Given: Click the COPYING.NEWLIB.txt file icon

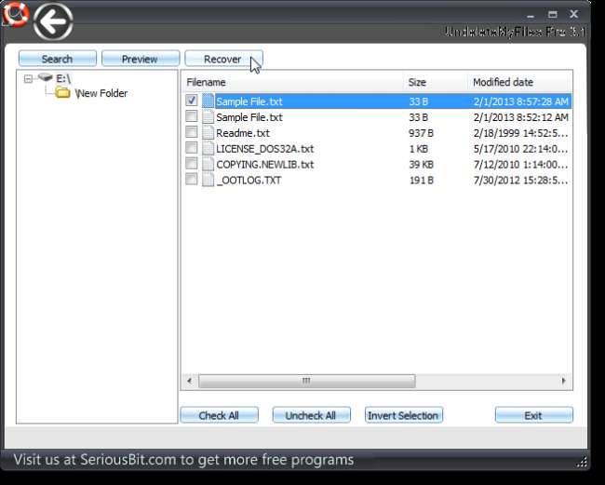Looking at the screenshot, I should pyautogui.click(x=208, y=164).
